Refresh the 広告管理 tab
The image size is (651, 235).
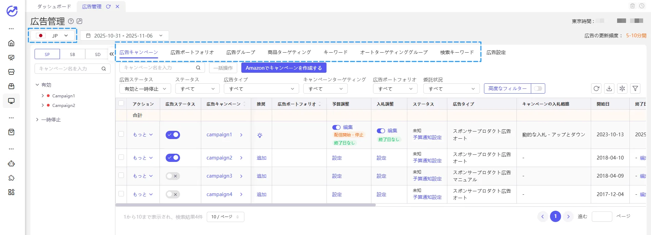click(108, 6)
